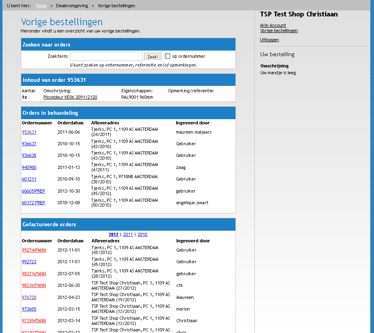374x333 pixels.
Task: Click the Zoekterm search input field
Action: [x=106, y=56]
